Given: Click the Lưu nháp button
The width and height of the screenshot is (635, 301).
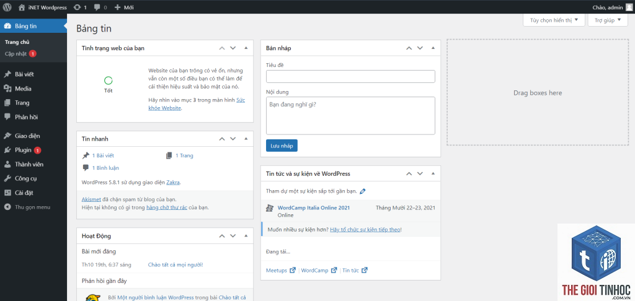Looking at the screenshot, I should [x=282, y=146].
